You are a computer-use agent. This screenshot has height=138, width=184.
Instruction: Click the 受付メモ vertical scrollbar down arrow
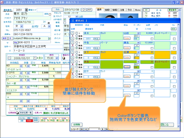tap(178, 126)
